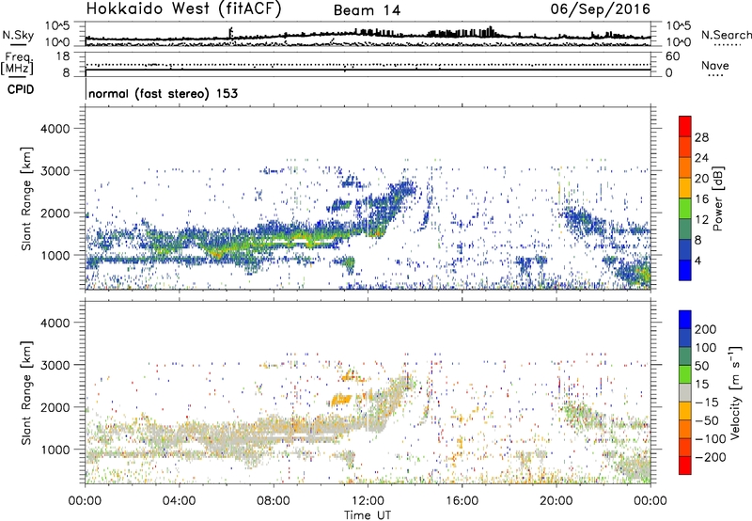Image resolution: width=752 pixels, height=521 pixels.
Task: Click the '18' tick on the frequency axis
Action: (63, 56)
